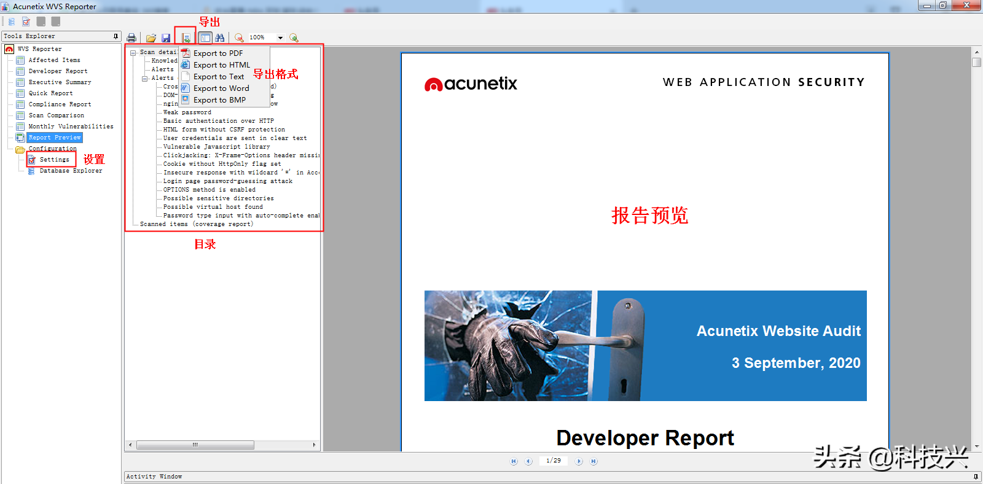The image size is (983, 484).
Task: Jump to Clickjacking X-Frame-Options entry
Action: tap(241, 155)
